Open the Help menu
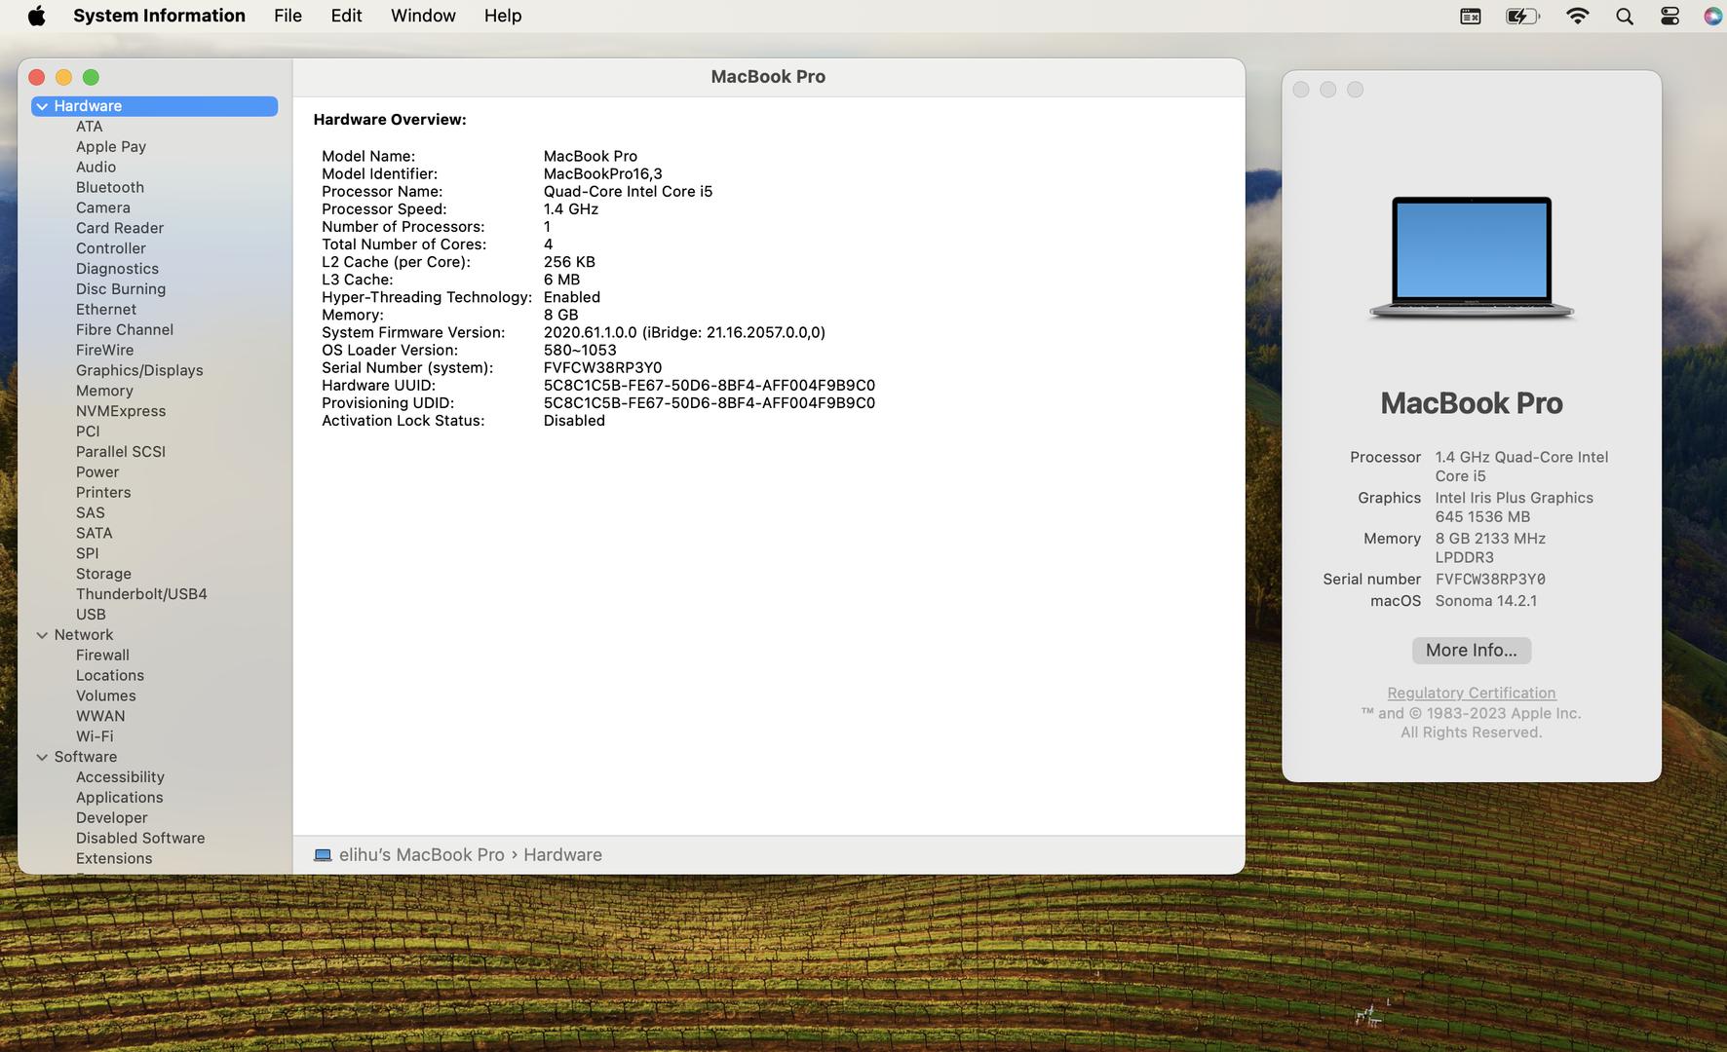1727x1052 pixels. click(503, 16)
